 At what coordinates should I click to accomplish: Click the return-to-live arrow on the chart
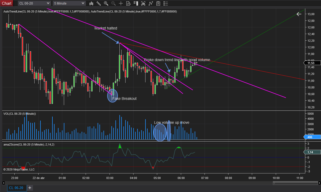point(299,14)
